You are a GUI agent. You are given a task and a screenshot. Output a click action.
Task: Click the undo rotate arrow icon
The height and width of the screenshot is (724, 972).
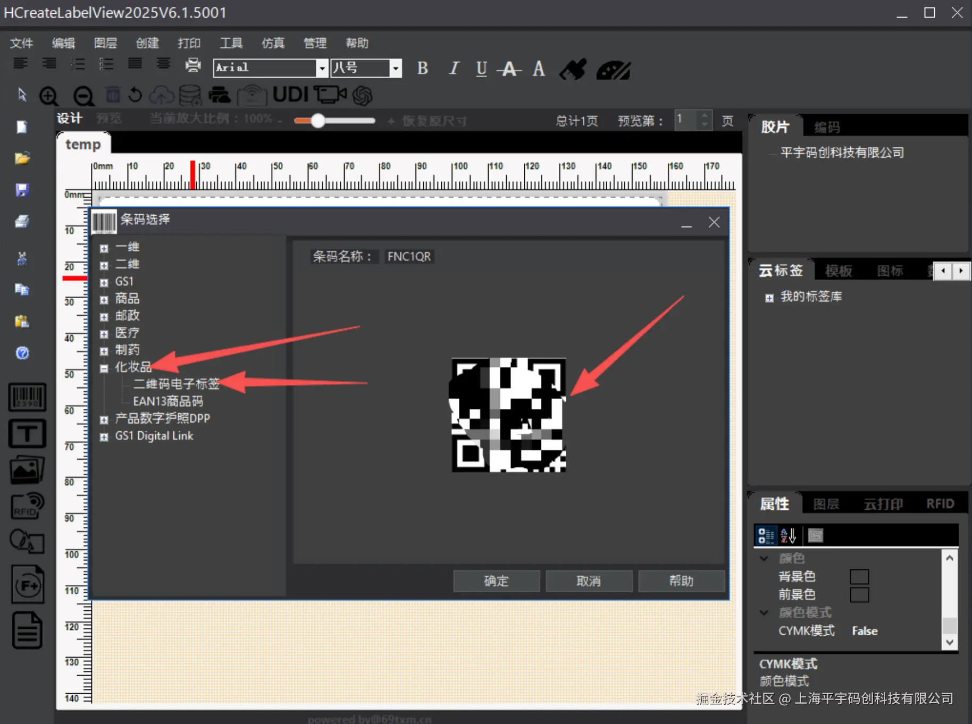[136, 95]
